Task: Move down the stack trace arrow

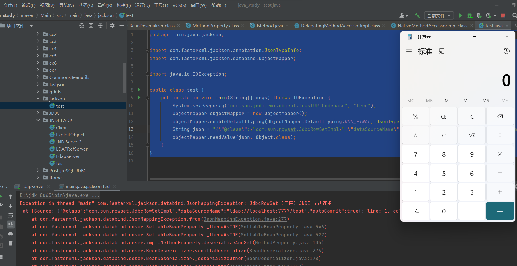Action: tap(11, 206)
